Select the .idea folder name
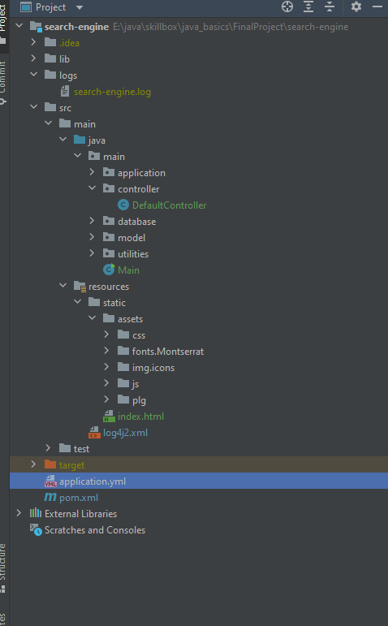 click(69, 43)
